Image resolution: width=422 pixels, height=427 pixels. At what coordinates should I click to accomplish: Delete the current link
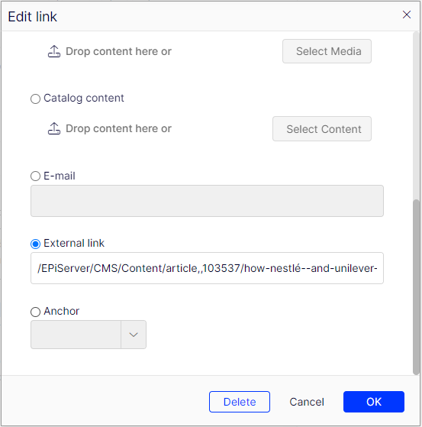(240, 402)
